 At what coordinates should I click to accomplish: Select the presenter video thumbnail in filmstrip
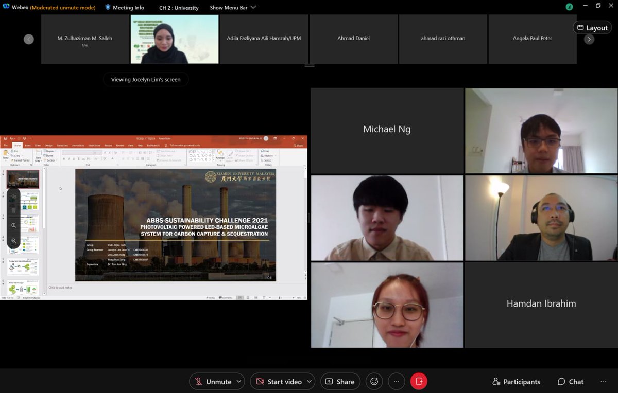[175, 39]
